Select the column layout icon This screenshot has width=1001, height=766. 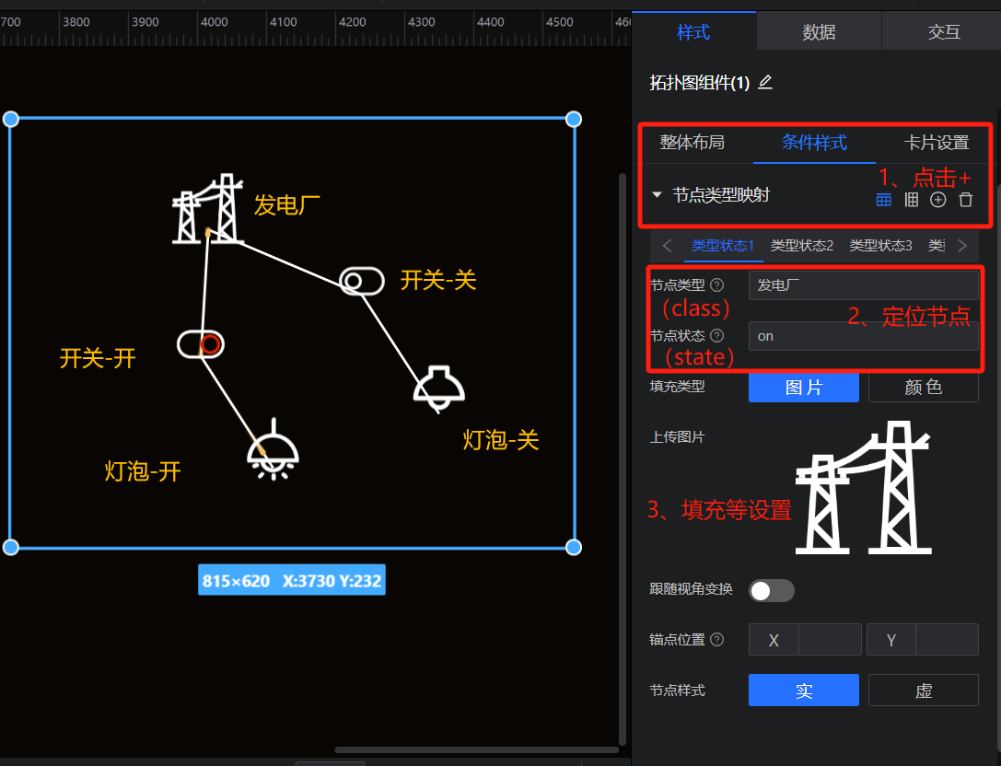pyautogui.click(x=911, y=200)
